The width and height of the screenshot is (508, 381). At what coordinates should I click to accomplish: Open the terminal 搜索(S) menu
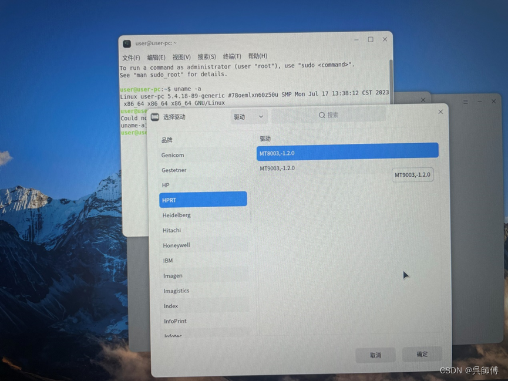[x=207, y=57]
